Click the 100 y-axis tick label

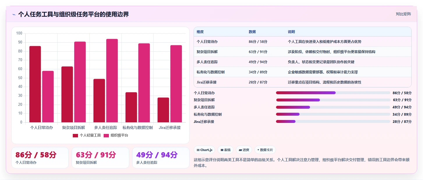(x=19, y=33)
